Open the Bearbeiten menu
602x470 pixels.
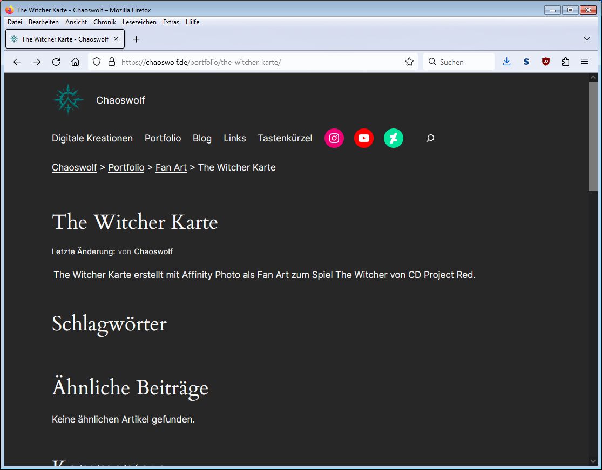[44, 22]
